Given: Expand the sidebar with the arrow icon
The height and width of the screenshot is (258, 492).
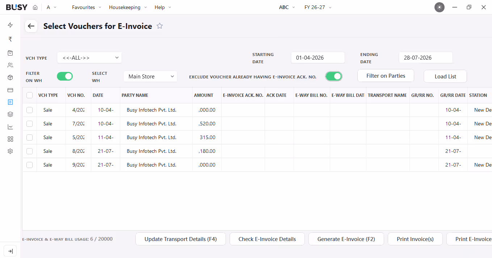Looking at the screenshot, I should click(x=10, y=251).
